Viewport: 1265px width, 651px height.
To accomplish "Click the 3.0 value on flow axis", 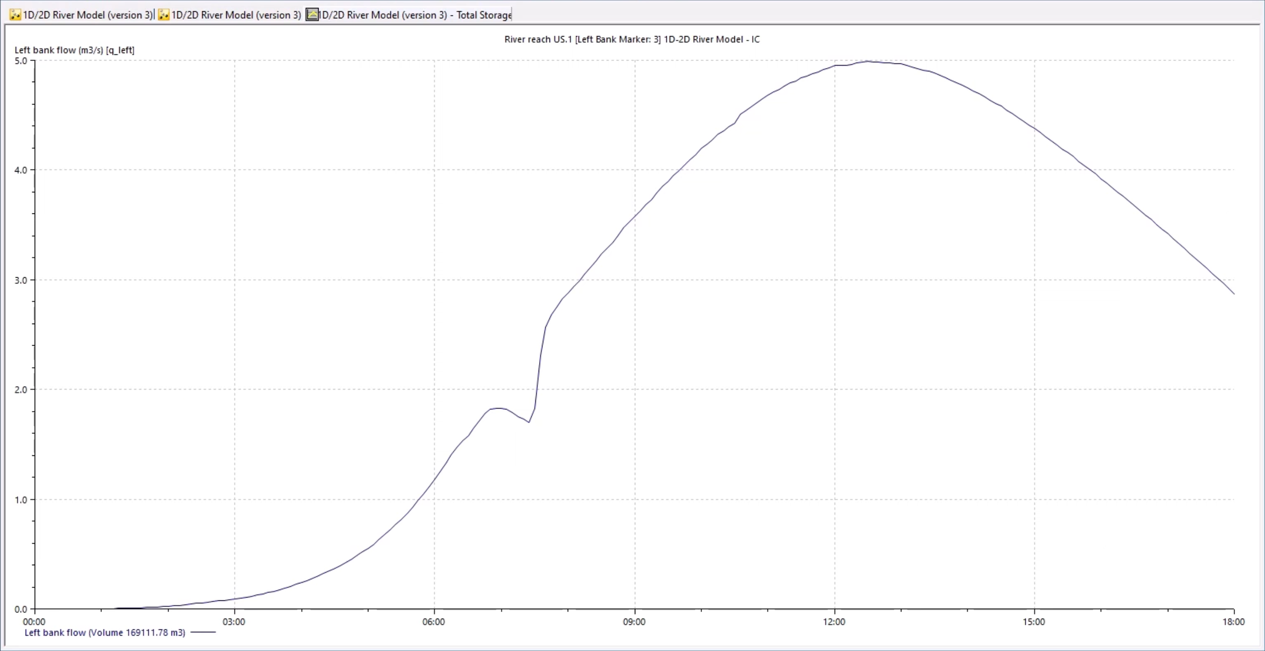I will click(21, 280).
